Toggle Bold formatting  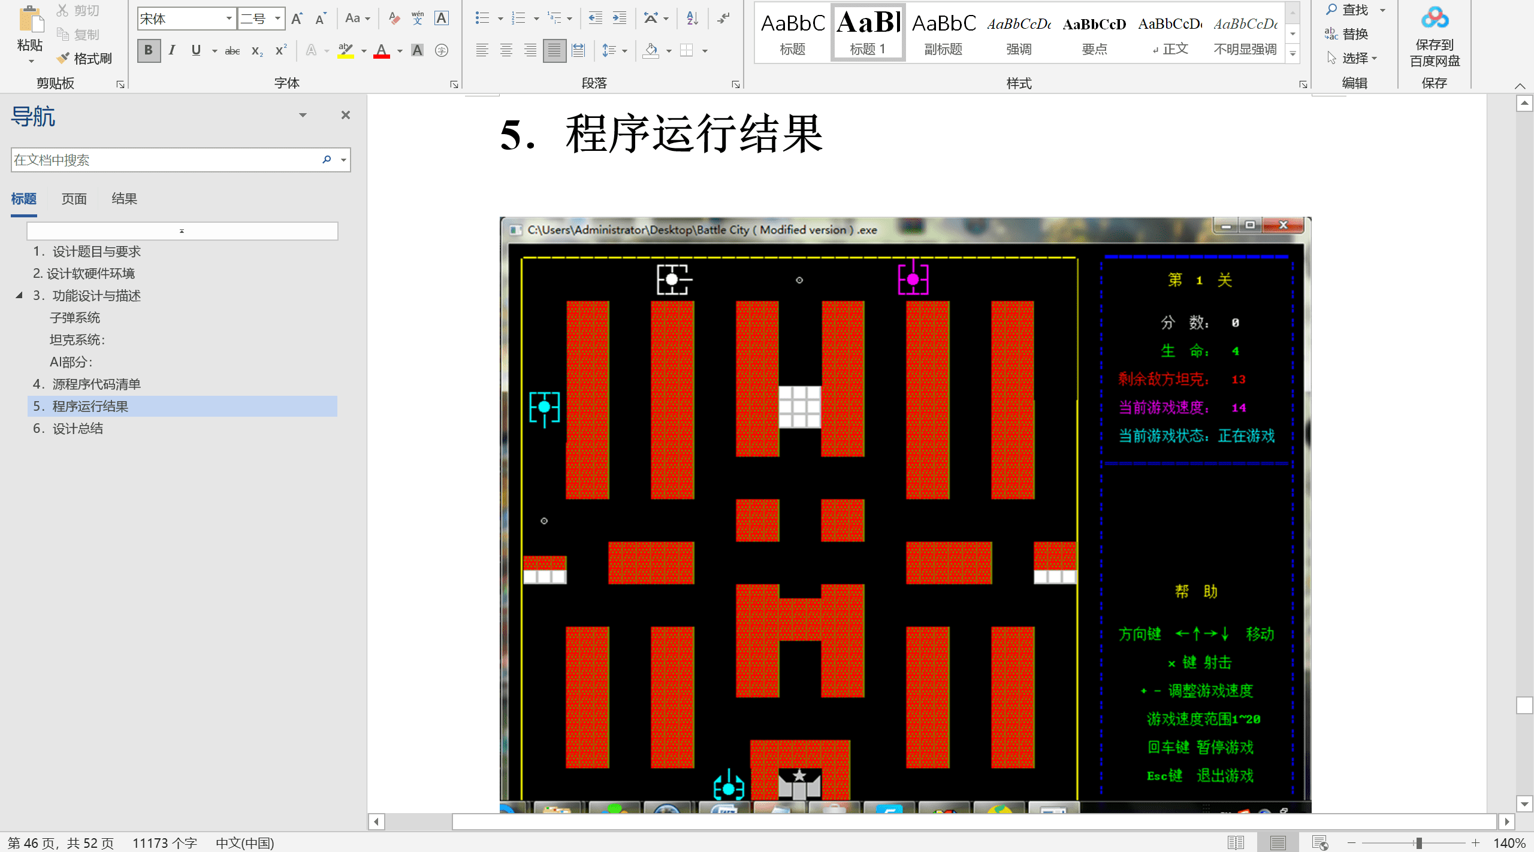(149, 50)
